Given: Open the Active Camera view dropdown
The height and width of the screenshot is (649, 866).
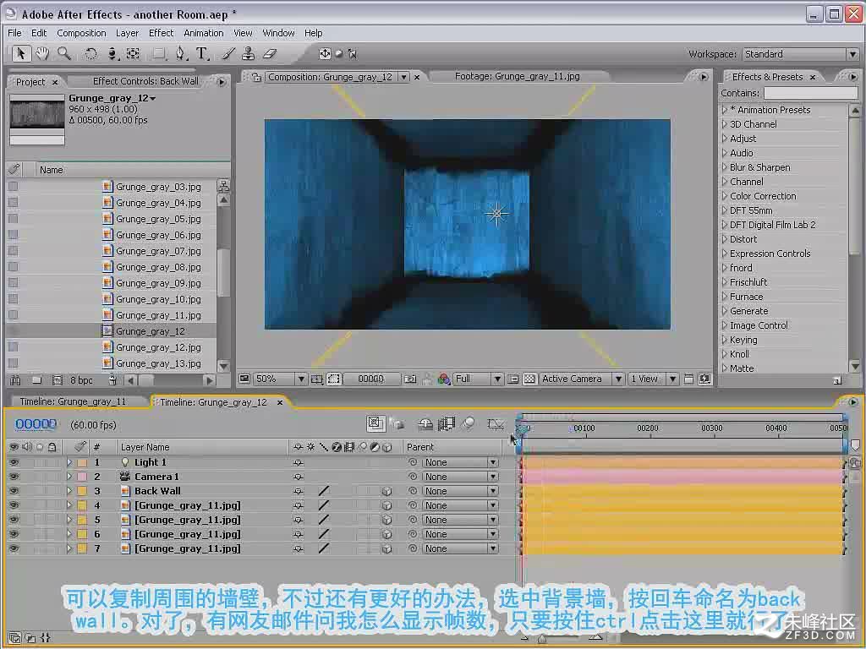Looking at the screenshot, I should pos(582,379).
